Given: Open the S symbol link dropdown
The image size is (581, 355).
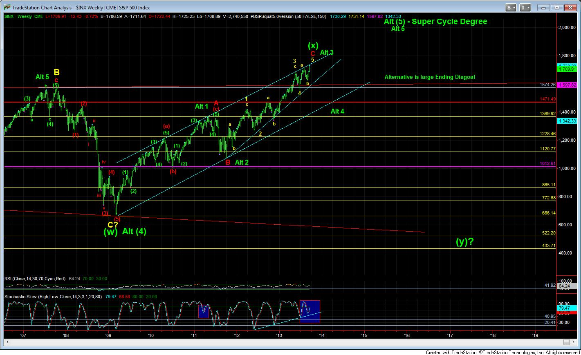Looking at the screenshot, I should [x=511, y=7].
